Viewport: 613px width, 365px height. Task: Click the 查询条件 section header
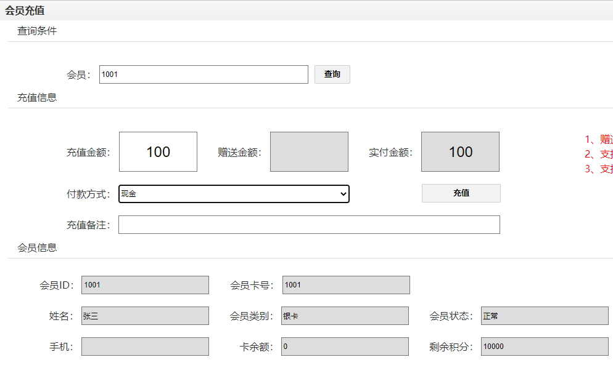36,31
